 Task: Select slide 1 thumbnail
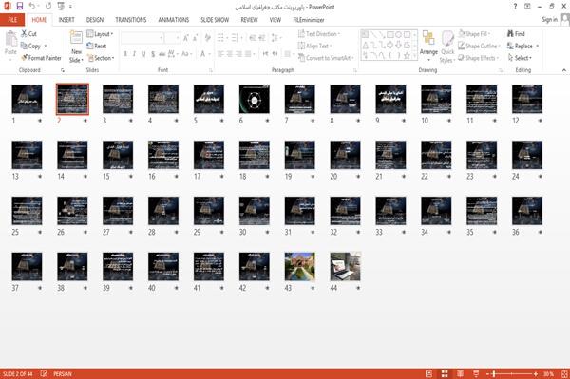coord(27,99)
